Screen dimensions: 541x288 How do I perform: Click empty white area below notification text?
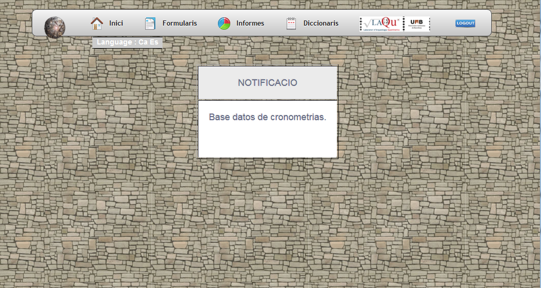(267, 142)
